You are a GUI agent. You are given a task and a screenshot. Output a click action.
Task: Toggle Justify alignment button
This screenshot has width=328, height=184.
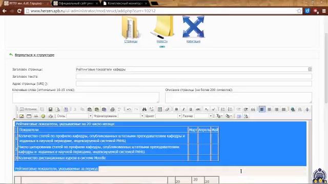[283, 109]
